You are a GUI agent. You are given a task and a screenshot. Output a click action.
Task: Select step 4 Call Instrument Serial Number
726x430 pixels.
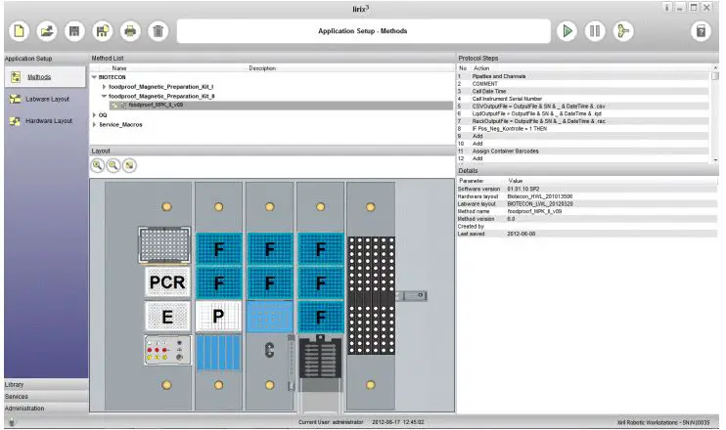point(583,99)
